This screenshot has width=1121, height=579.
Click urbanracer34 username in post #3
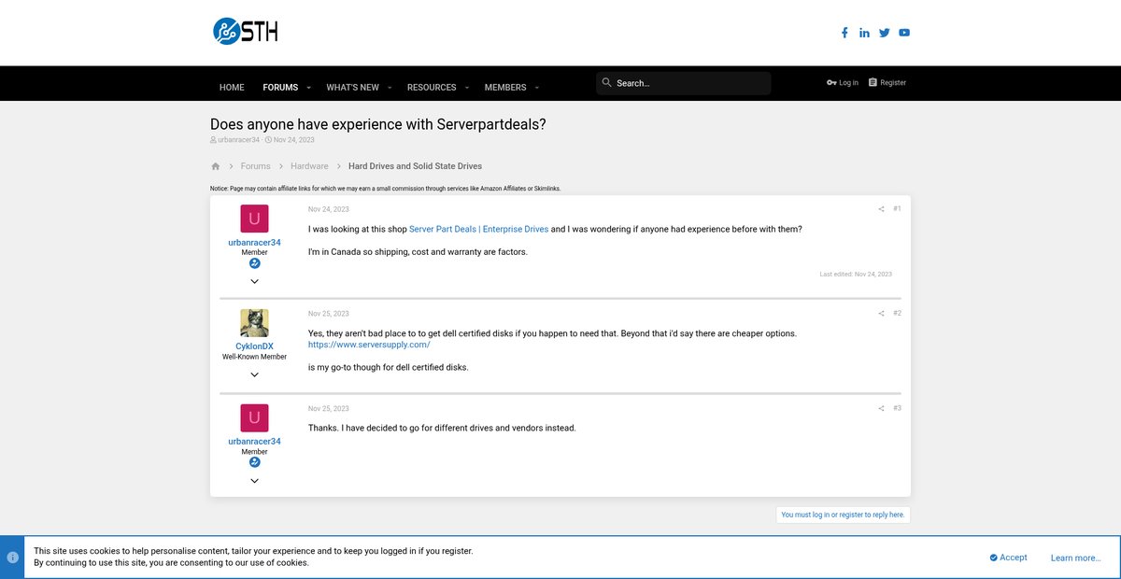[x=254, y=442]
